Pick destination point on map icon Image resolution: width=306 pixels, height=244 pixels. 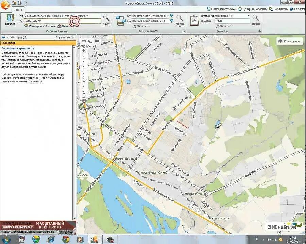172,21
